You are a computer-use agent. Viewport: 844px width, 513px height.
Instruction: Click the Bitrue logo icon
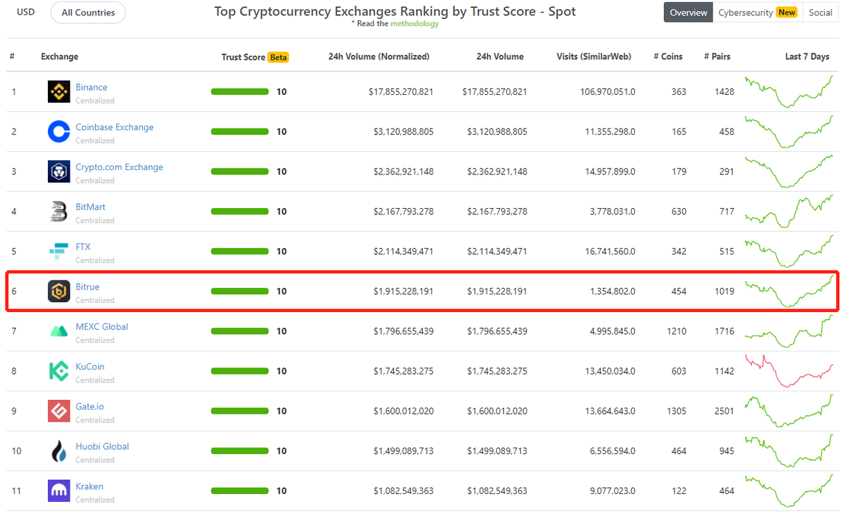58,292
